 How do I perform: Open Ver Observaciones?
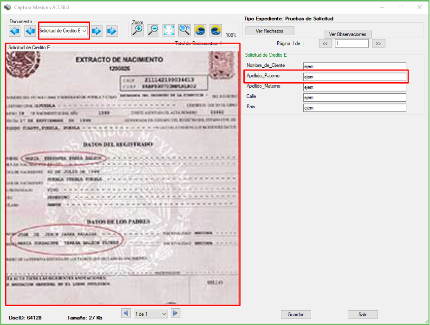347,34
